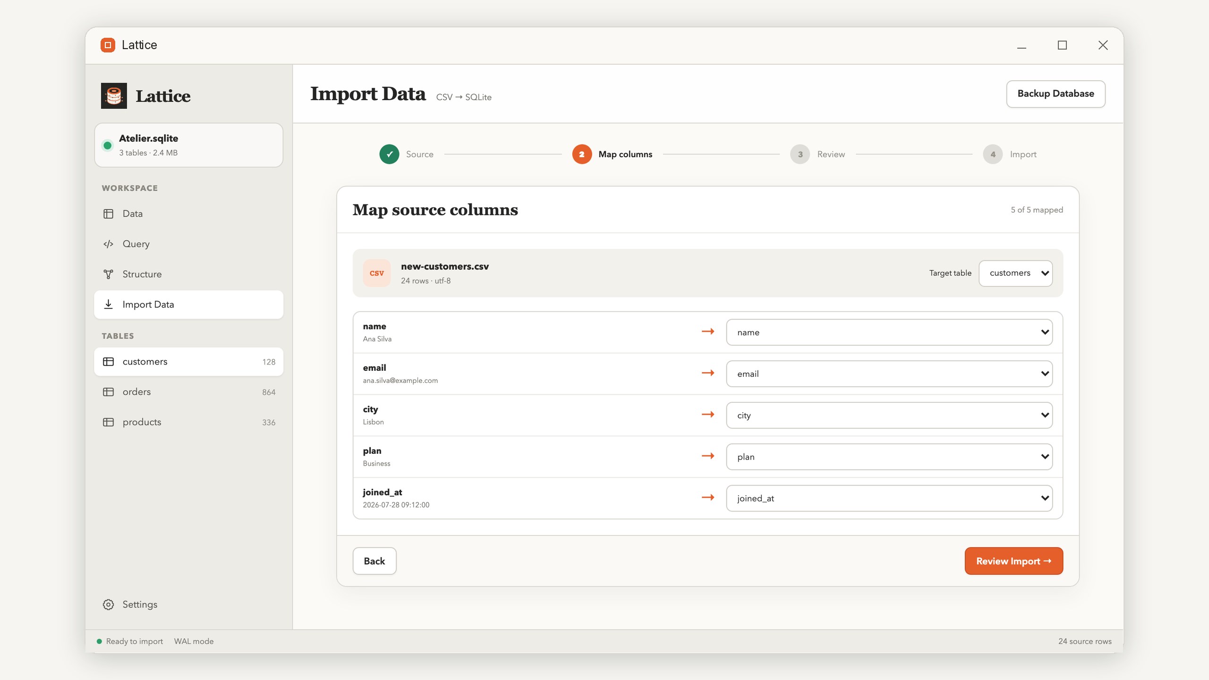The width and height of the screenshot is (1209, 680).
Task: Click the 336 products row count
Action: (x=269, y=423)
